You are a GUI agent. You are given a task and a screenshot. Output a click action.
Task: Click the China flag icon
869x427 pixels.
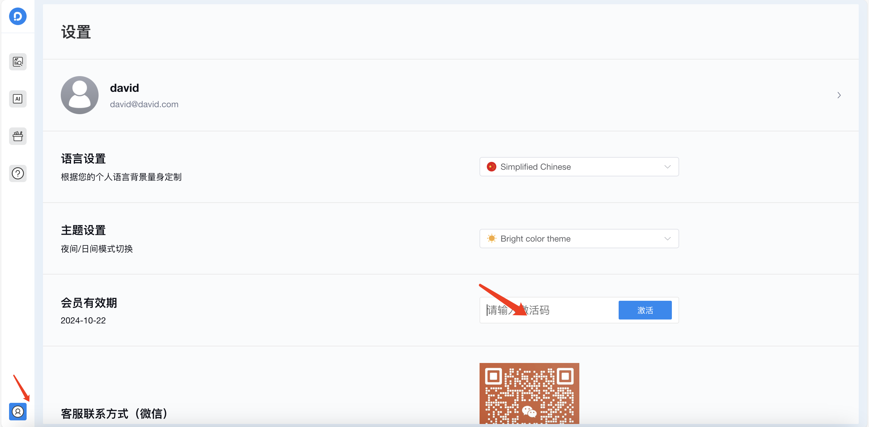(491, 167)
